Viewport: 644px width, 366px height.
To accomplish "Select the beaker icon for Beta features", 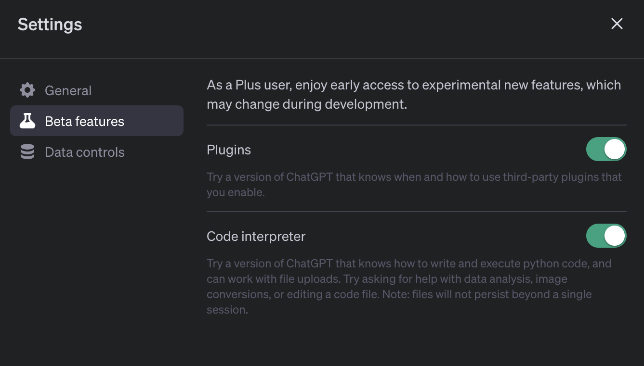I will point(28,121).
